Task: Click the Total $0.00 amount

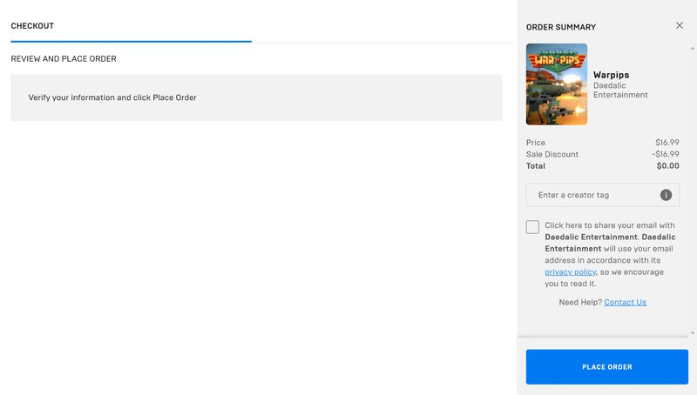Action: click(x=667, y=165)
